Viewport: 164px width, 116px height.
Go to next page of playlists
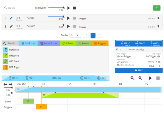pyautogui.click(x=100, y=35)
